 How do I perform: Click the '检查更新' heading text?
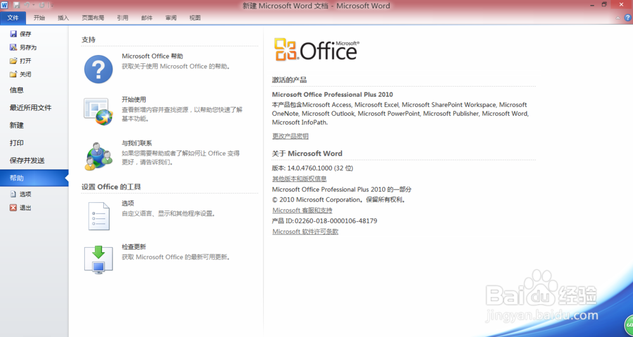coord(134,247)
